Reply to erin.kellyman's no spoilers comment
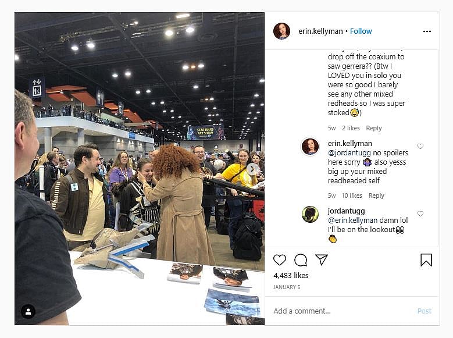Screen dimensions: 453x338 (x=376, y=195)
